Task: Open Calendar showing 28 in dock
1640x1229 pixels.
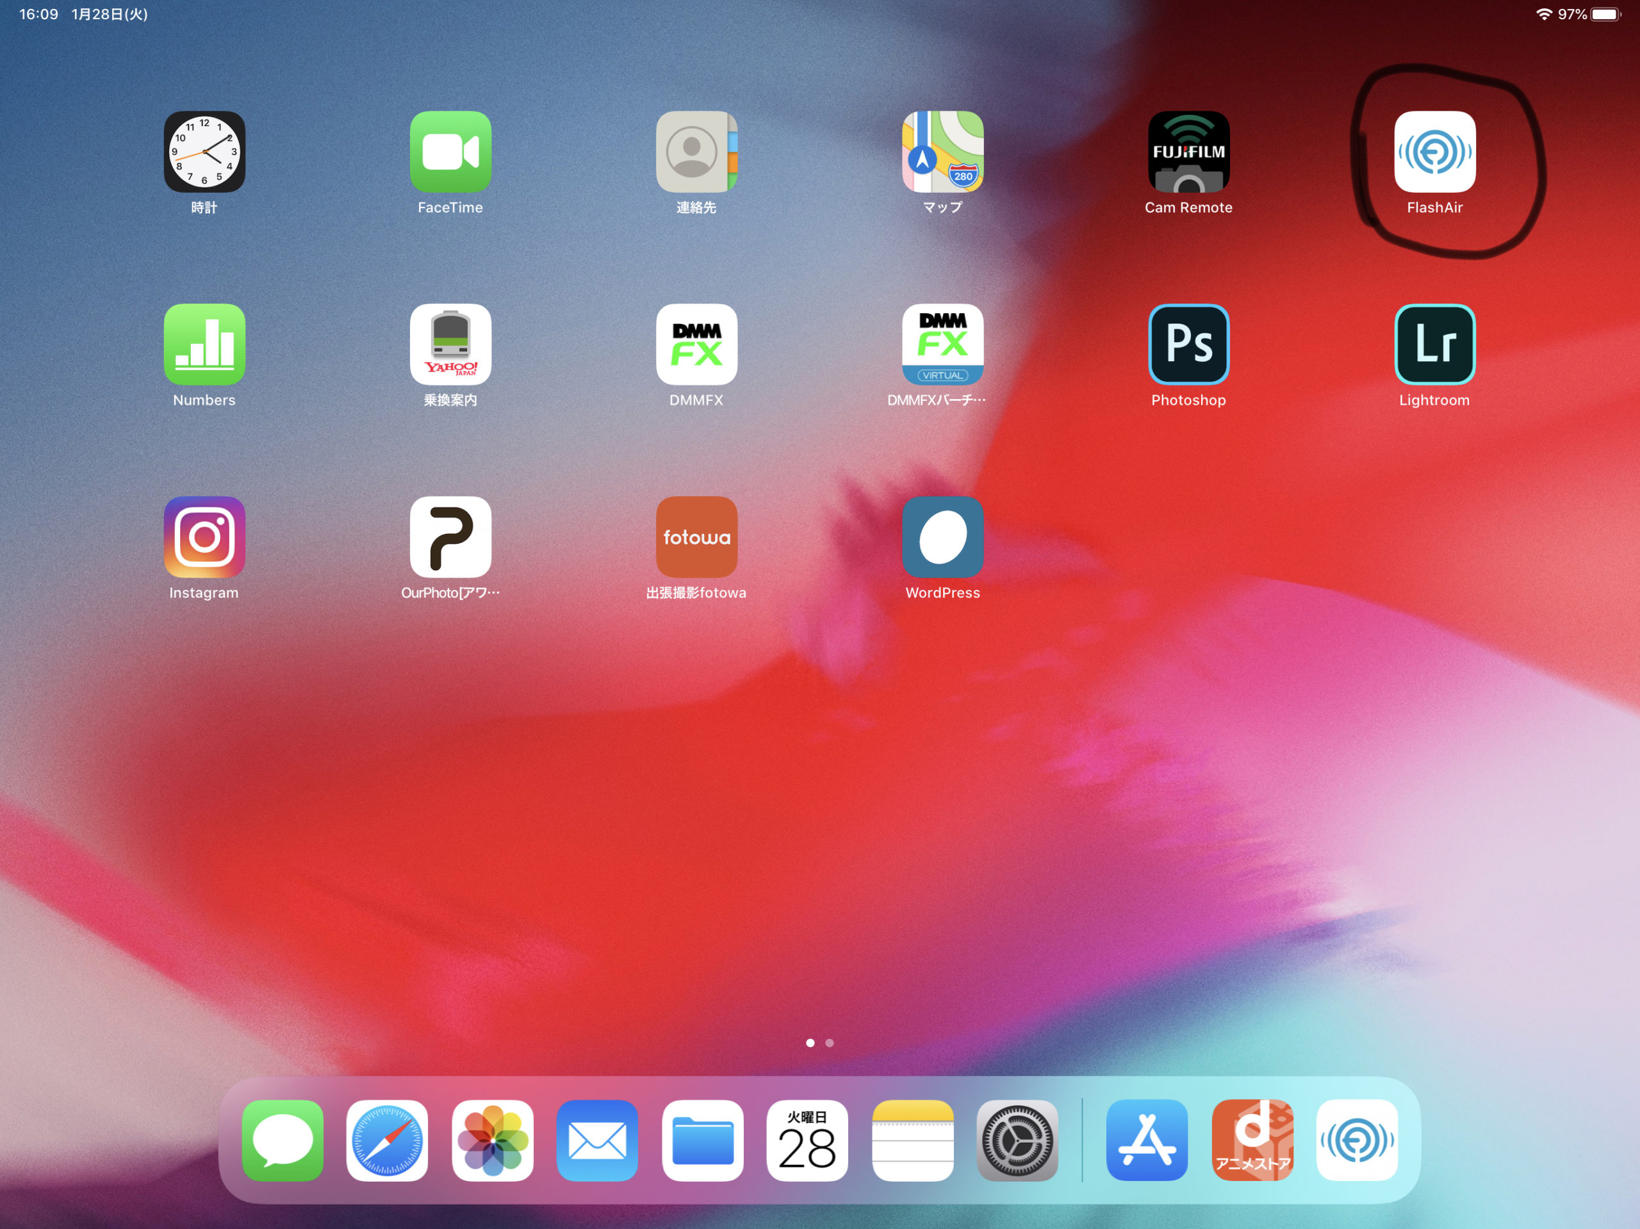Action: 807,1141
